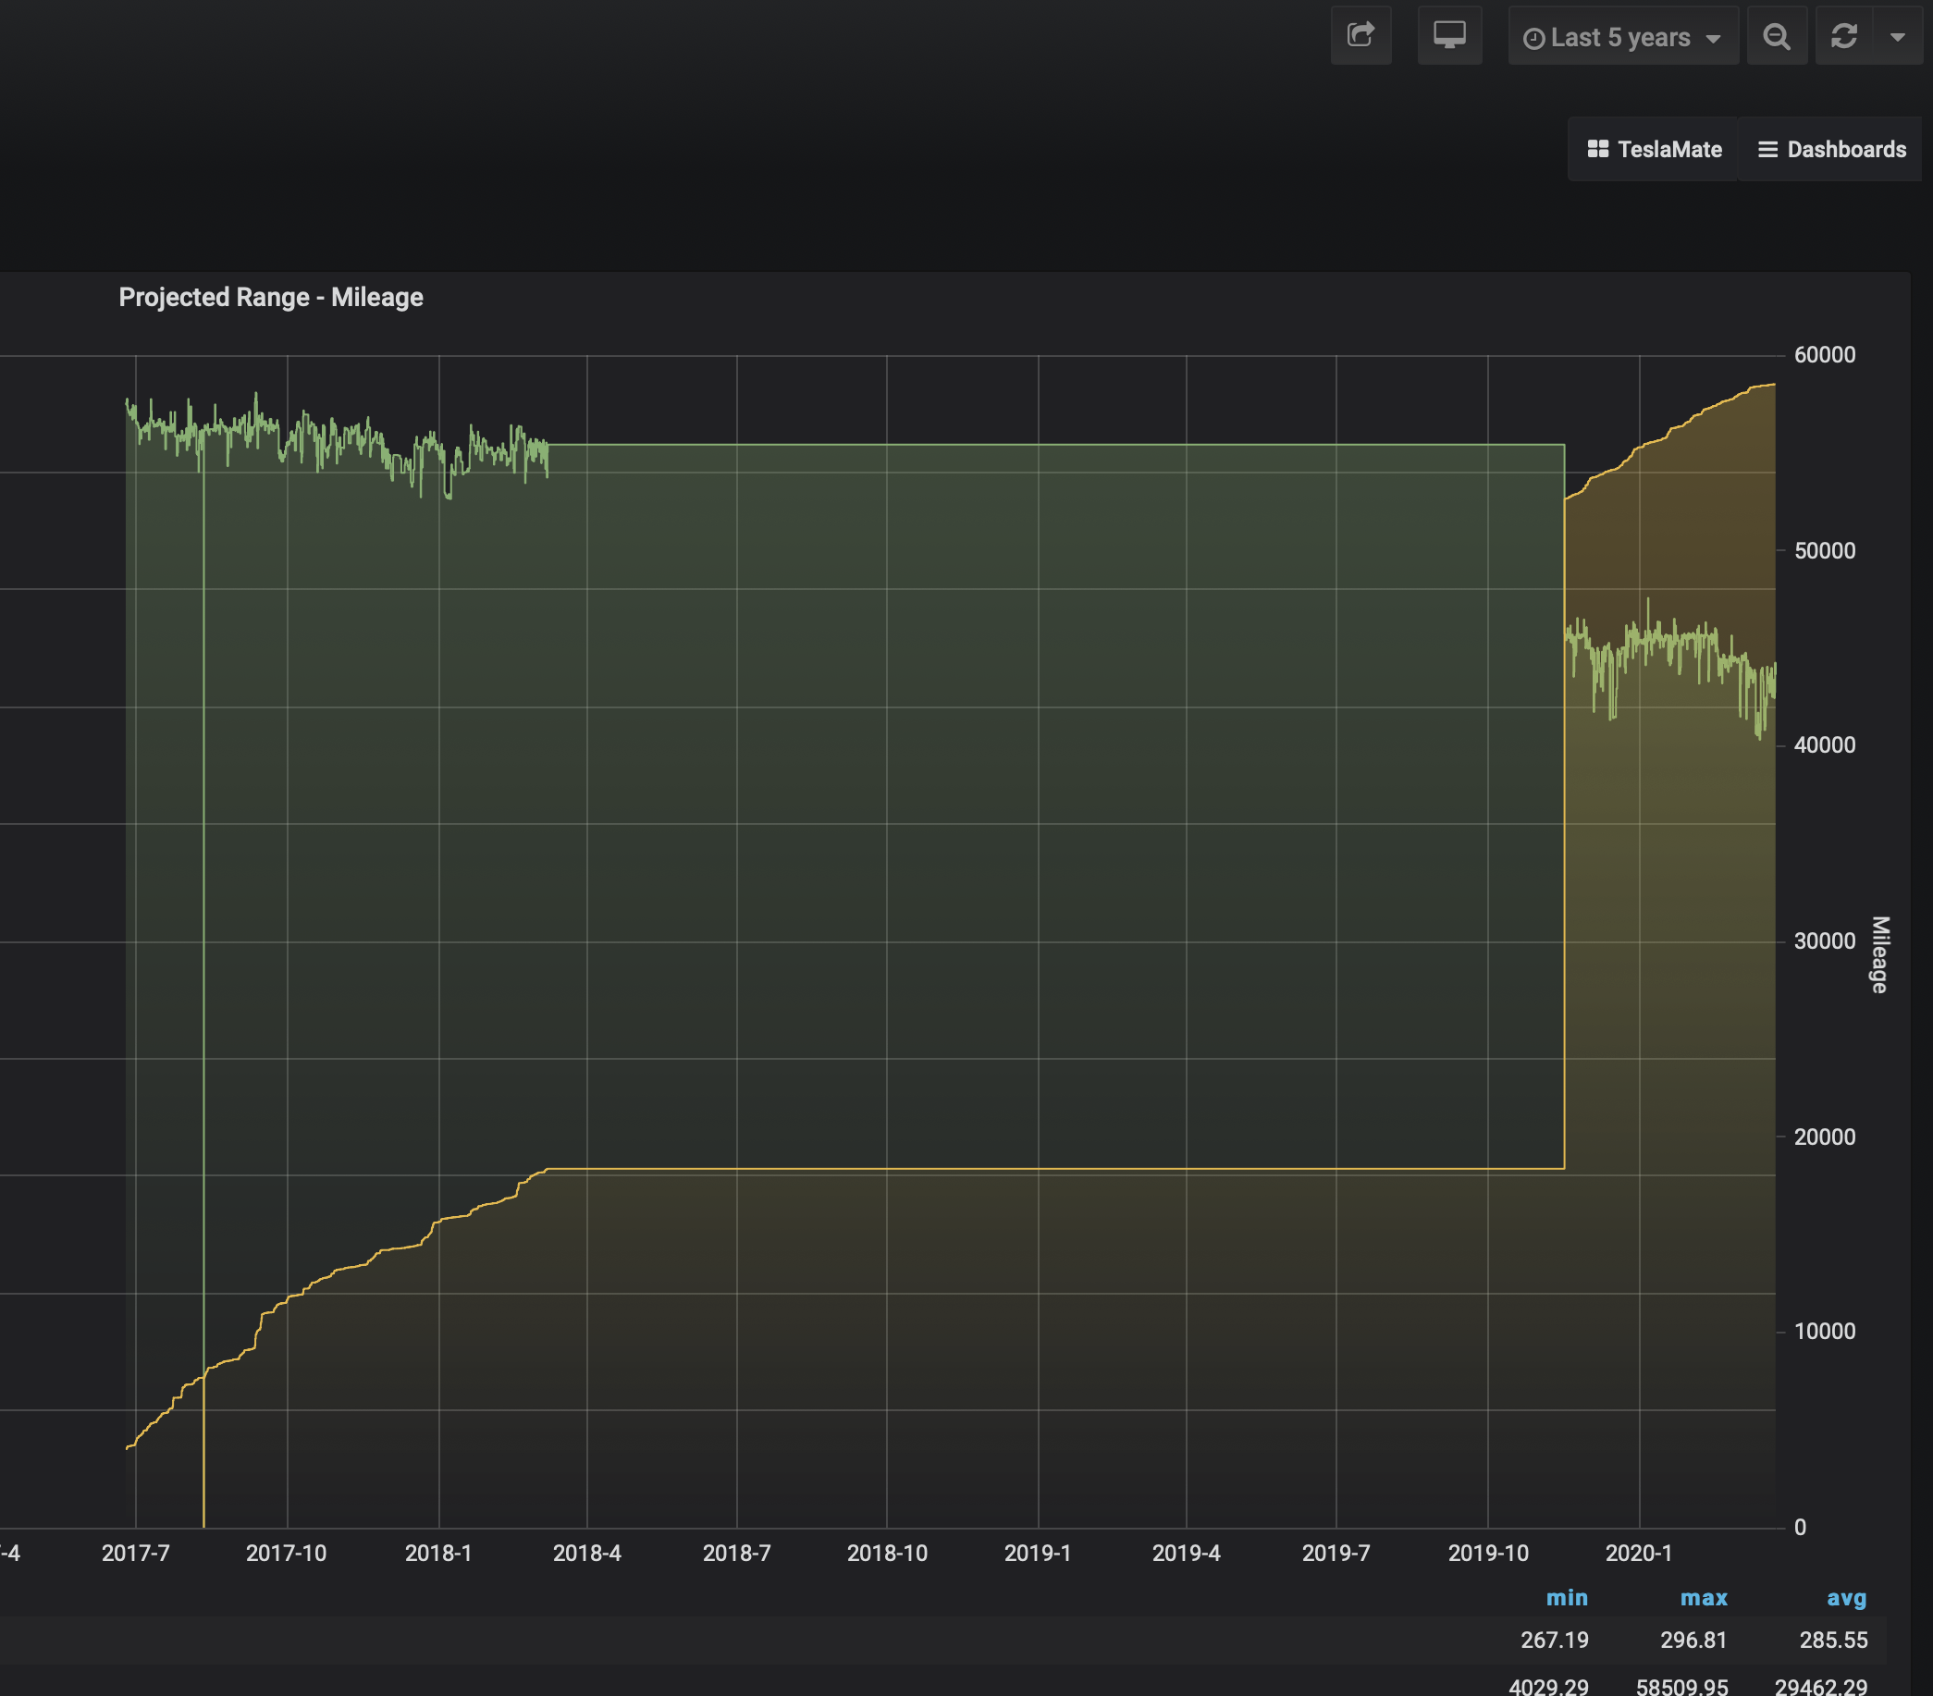Screen dimensions: 1933x1696
Task: Click the 2017-7 x-axis label
Action: tap(135, 1554)
